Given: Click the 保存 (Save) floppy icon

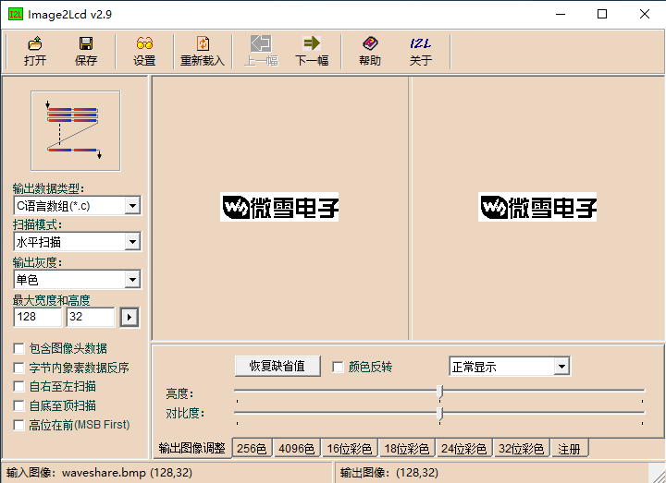Looking at the screenshot, I should tap(86, 43).
